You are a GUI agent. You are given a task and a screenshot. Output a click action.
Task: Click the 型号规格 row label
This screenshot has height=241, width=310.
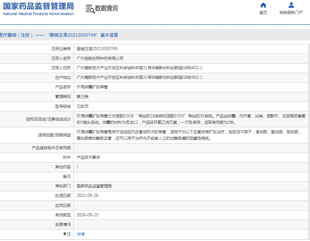coord(63,106)
